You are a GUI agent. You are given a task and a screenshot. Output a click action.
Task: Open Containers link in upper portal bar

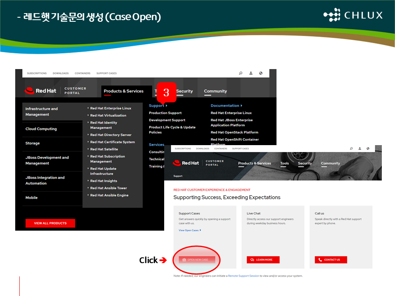[82, 73]
